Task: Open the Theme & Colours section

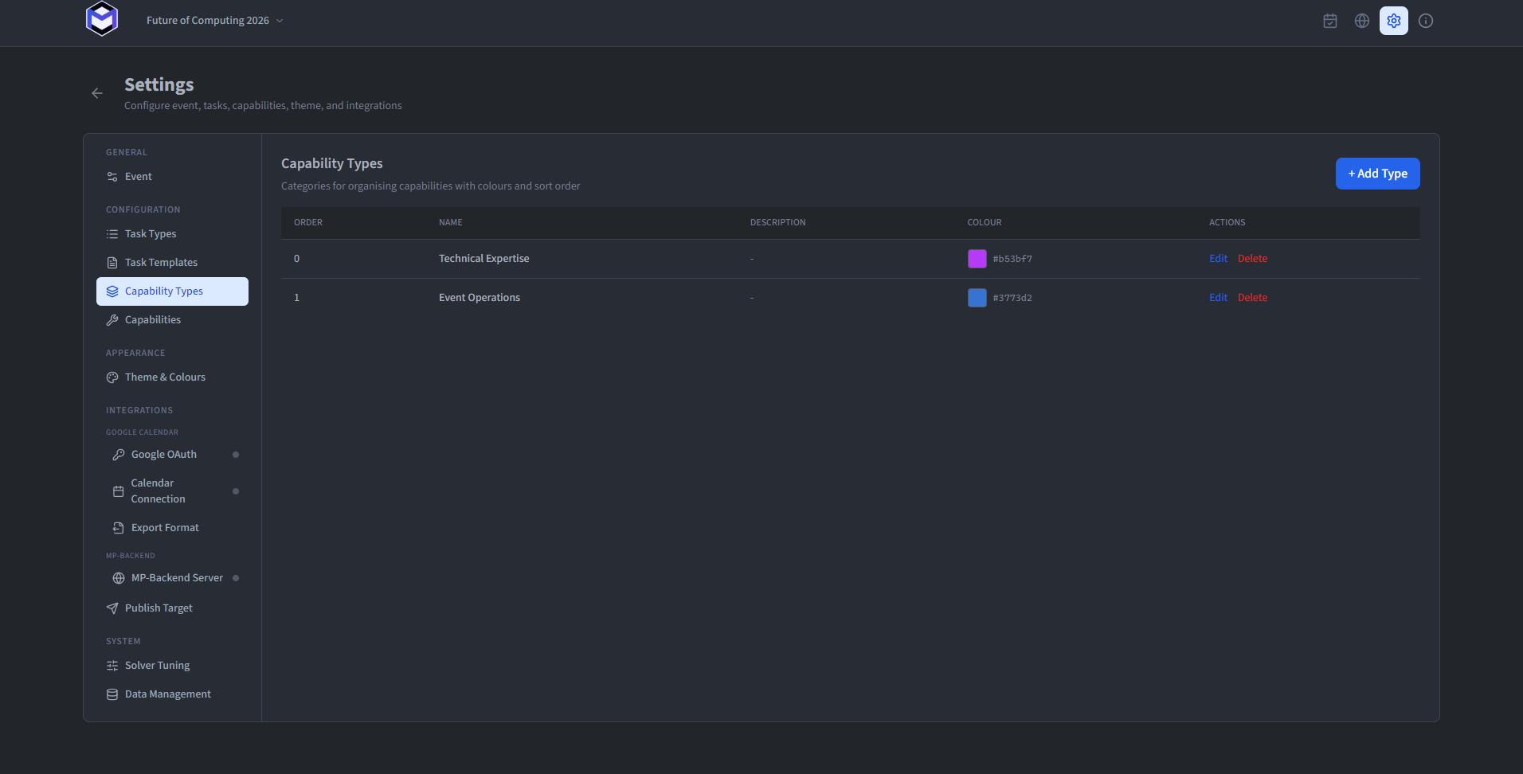Action: (x=172, y=377)
